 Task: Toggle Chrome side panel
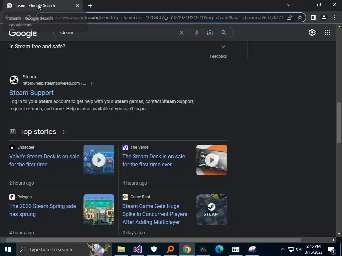coord(313,17)
